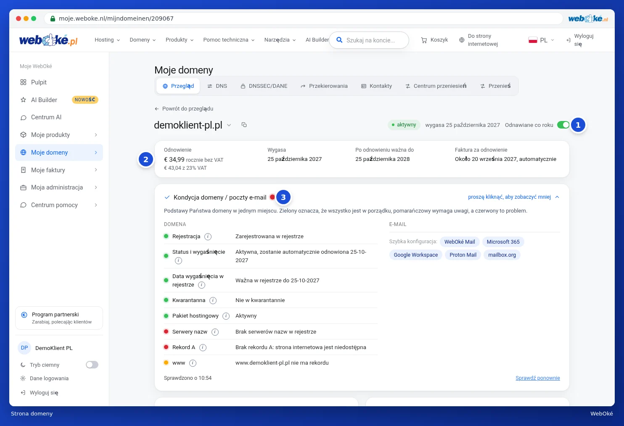This screenshot has width=624, height=426.
Task: Click the Pulpit dashboard icon
Action: (23, 82)
